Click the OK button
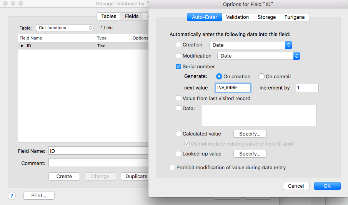This screenshot has width=348, height=205. click(x=327, y=186)
